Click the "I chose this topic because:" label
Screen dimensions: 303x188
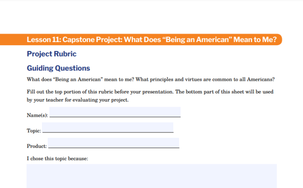pos(57,158)
